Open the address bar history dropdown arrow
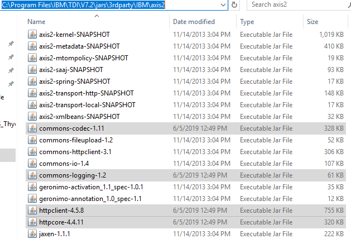The width and height of the screenshot is (351, 239). (223, 5)
